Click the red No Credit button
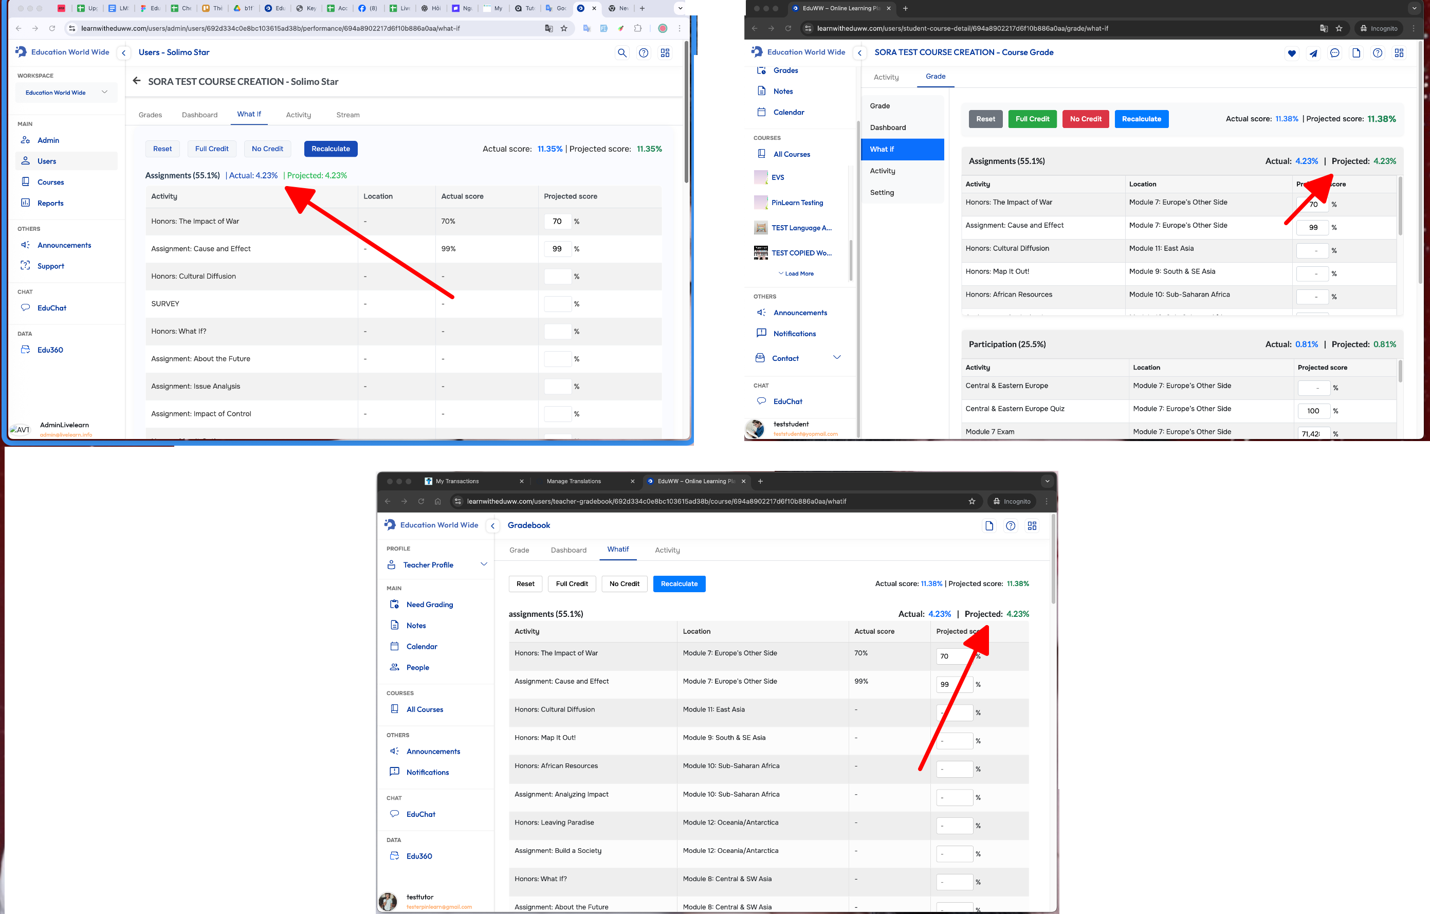 [1085, 119]
